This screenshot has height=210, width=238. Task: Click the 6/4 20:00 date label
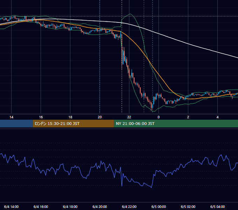[100, 206]
